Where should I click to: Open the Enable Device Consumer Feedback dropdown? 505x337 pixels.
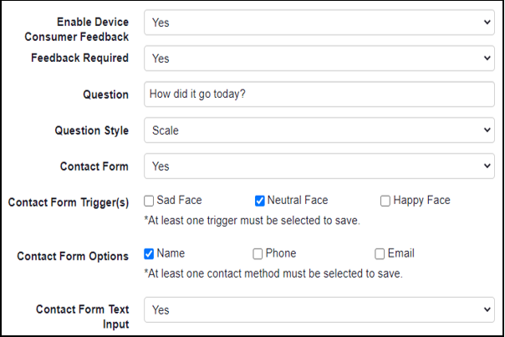coord(319,23)
